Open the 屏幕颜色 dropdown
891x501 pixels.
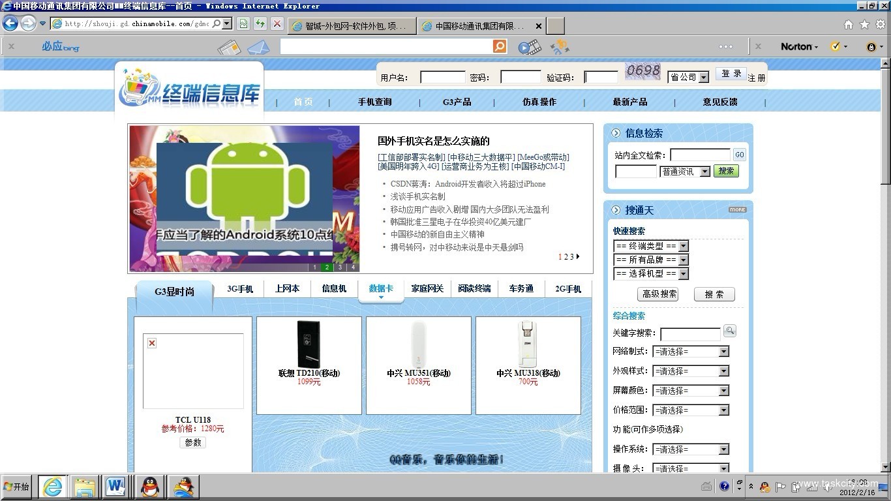coord(691,391)
